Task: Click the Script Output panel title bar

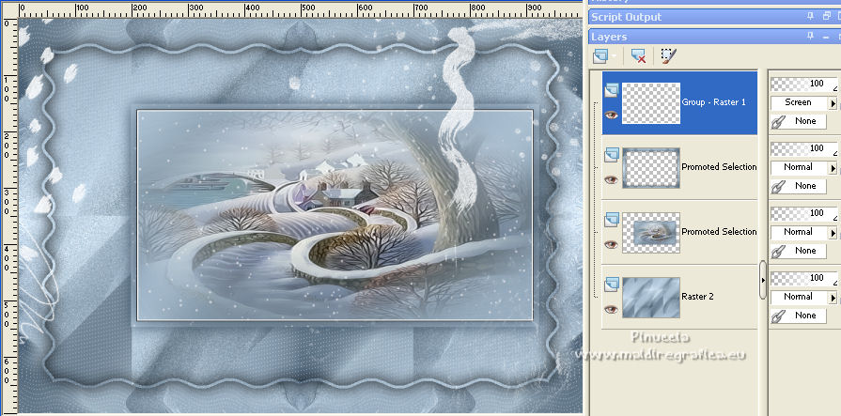Action: tap(714, 17)
